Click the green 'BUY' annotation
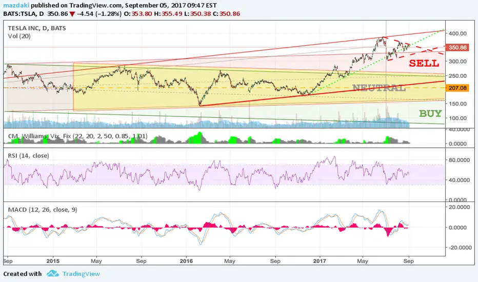 pos(430,113)
